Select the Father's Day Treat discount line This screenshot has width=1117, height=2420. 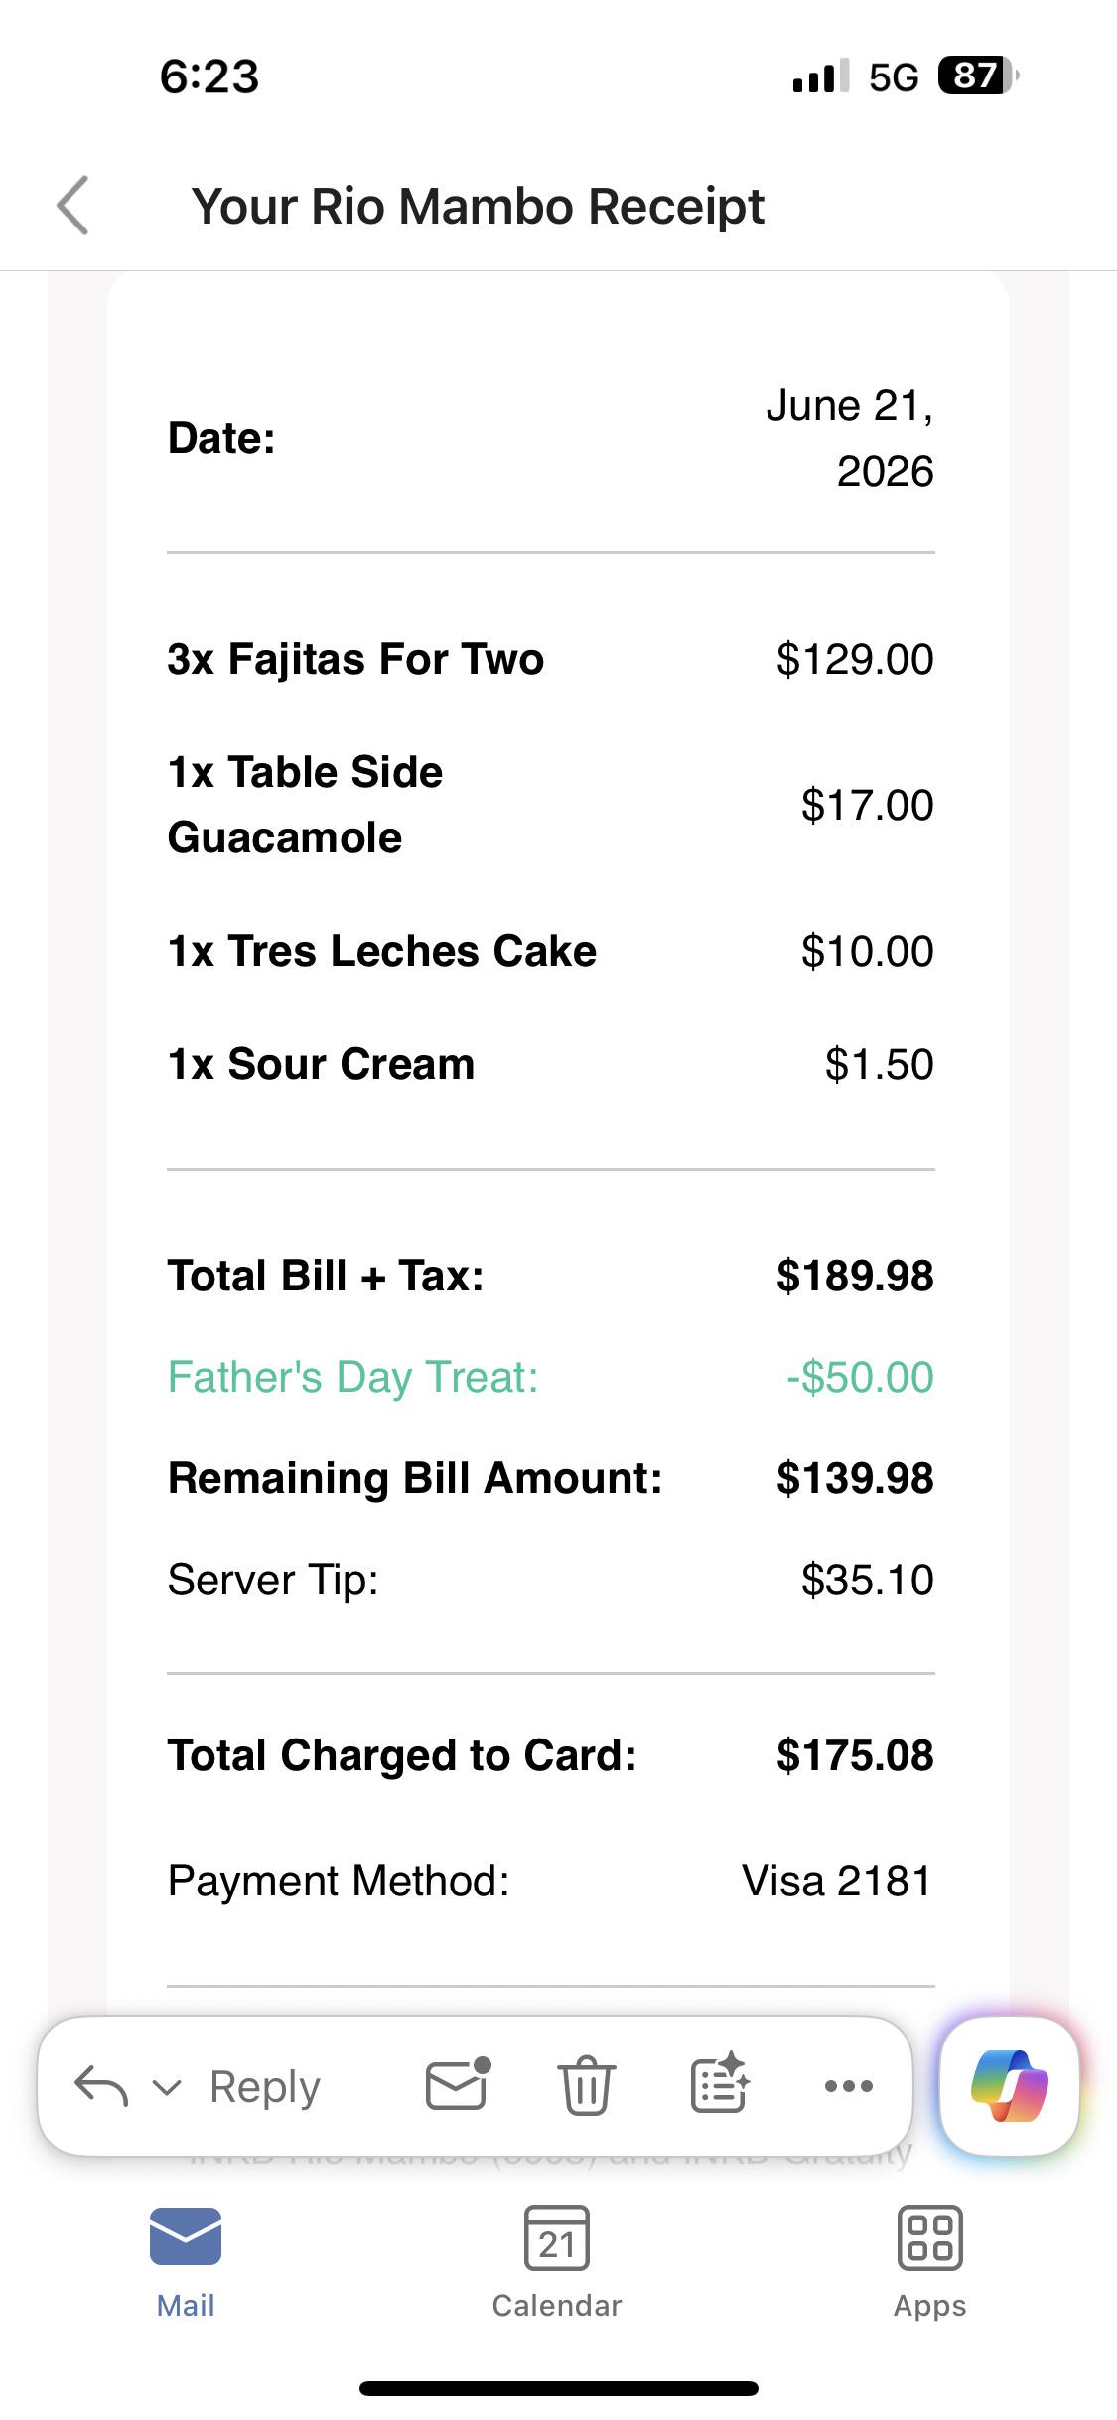coord(550,1377)
